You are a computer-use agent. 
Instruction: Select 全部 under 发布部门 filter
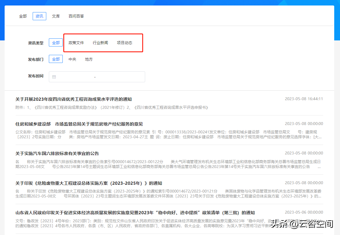[56, 59]
